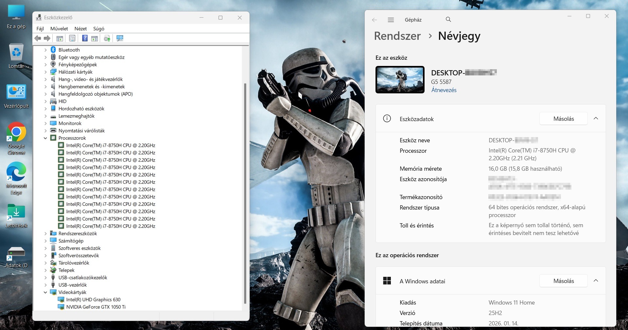
Task: Select the Szoftverösszetevők category
Action: point(79,256)
